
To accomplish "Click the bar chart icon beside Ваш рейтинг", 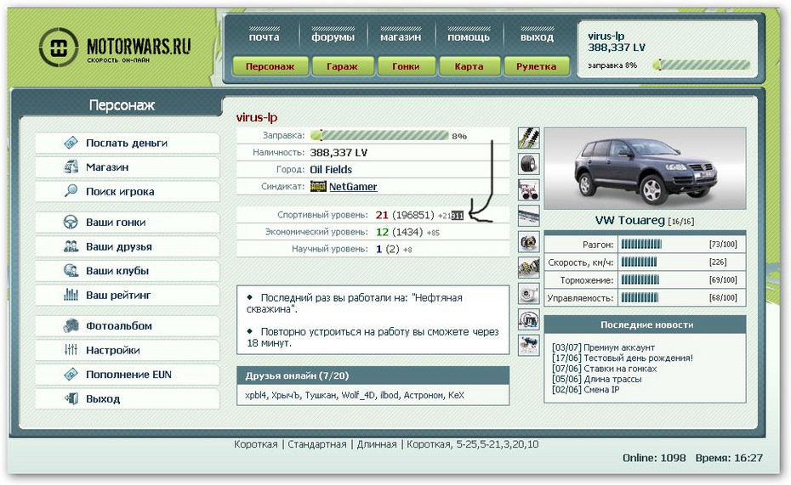I will (71, 295).
